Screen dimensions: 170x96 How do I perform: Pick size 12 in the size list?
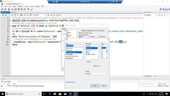[x=102, y=51]
